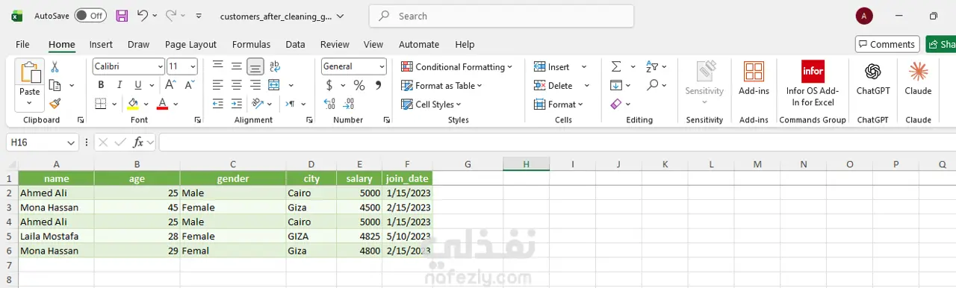The image size is (956, 288).
Task: Apply Percent Style format
Action: coord(359,85)
